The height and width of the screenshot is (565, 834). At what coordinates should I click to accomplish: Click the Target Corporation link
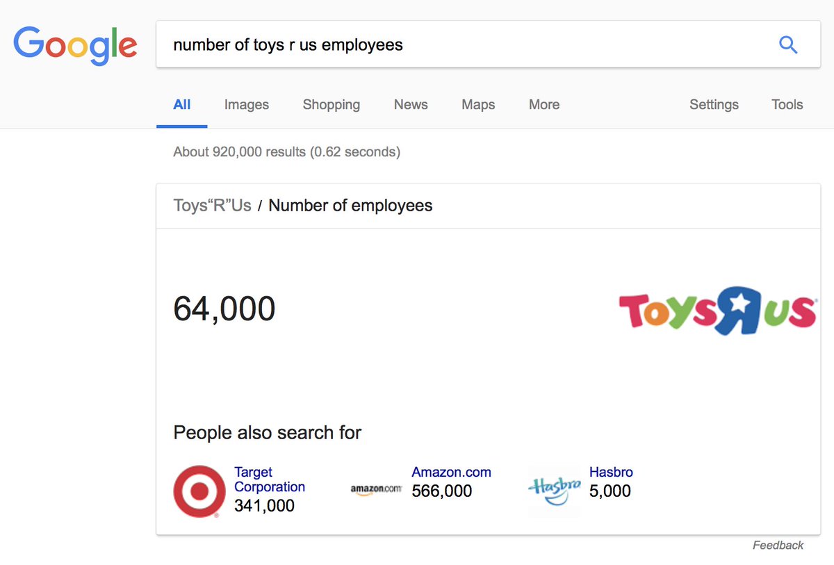tap(270, 480)
